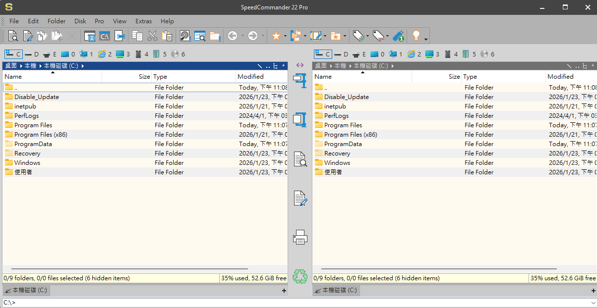The image size is (597, 308).
Task: Expand the remove tag dropdown arrow
Action: point(388,36)
